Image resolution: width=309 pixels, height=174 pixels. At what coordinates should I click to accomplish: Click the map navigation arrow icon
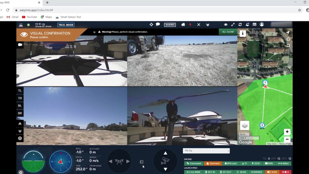[288, 32]
